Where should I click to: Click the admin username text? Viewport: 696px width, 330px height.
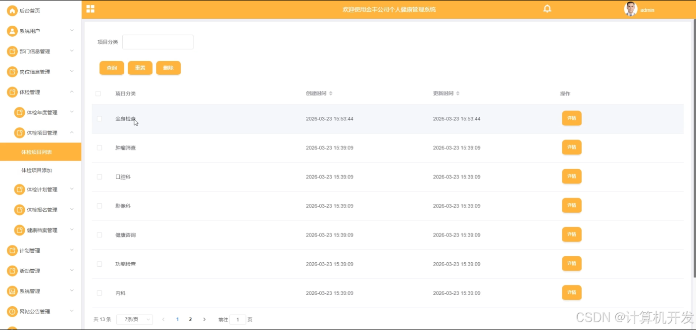pyautogui.click(x=647, y=10)
